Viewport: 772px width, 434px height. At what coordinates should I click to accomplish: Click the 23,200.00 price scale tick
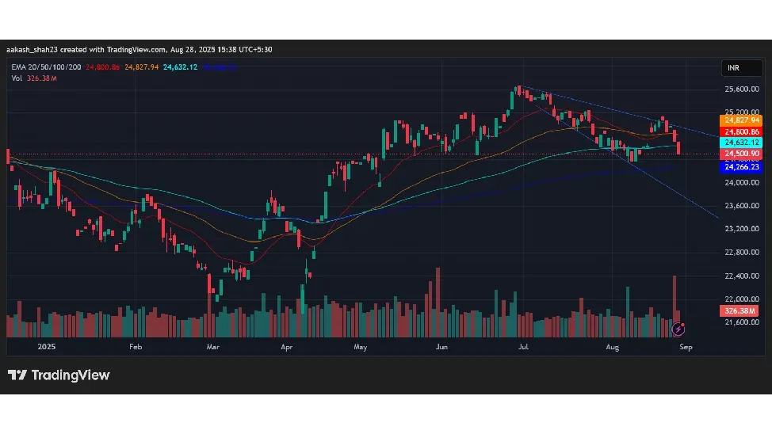742,229
